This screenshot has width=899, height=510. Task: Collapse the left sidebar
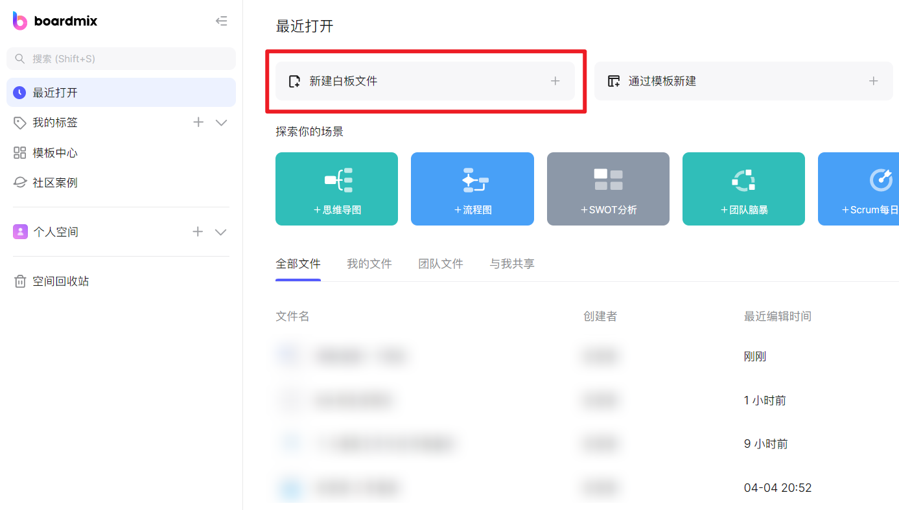pyautogui.click(x=221, y=21)
